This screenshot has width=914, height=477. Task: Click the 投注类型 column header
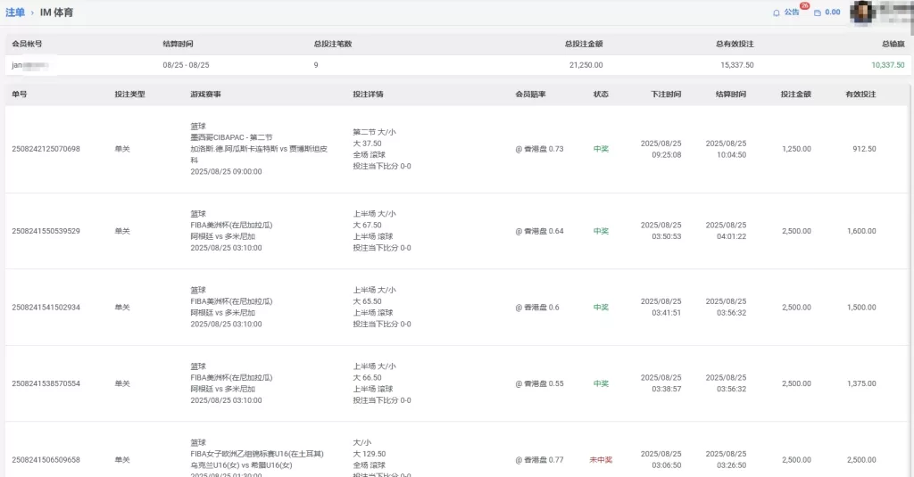[129, 94]
